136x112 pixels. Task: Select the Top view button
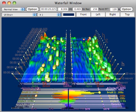click(127, 15)
